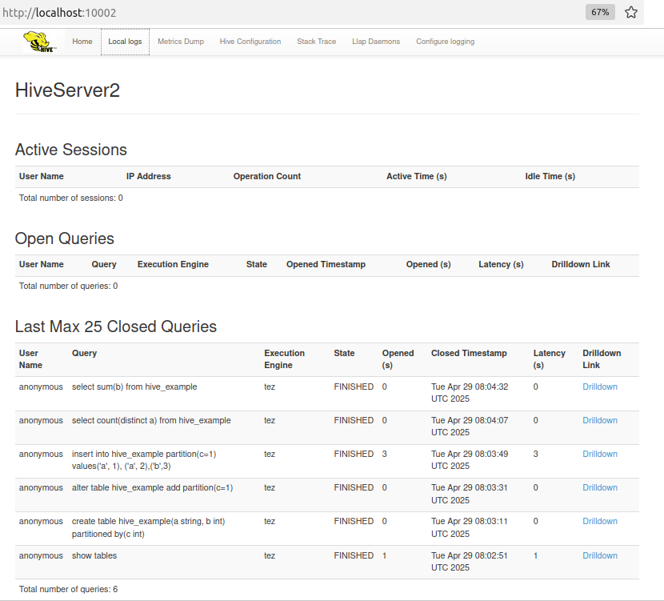This screenshot has height=601, width=664.
Task: Open the Stack Trace tab
Action: [x=316, y=42]
